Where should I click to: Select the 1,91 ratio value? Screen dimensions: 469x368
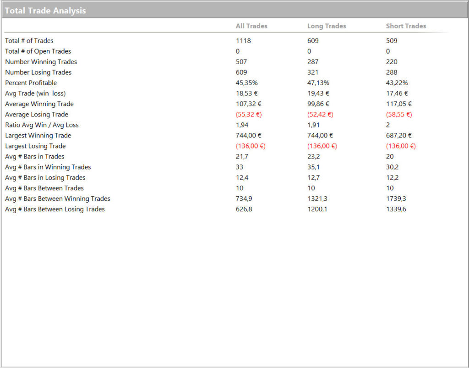tap(313, 125)
